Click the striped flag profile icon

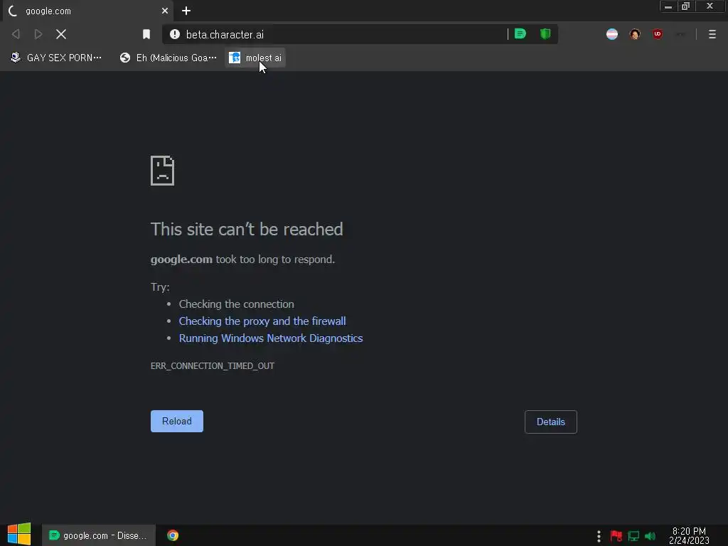pyautogui.click(x=612, y=34)
